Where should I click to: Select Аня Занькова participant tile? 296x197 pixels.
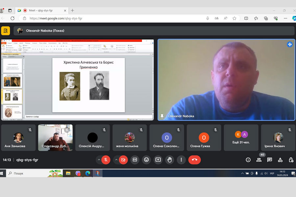tap(18, 138)
